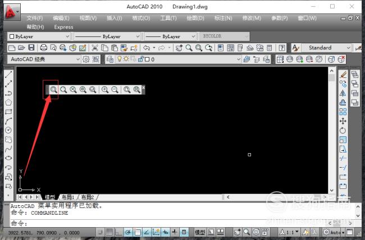This screenshot has width=365, height=240.
Task: Select the Array modify tool
Action: 343,112
